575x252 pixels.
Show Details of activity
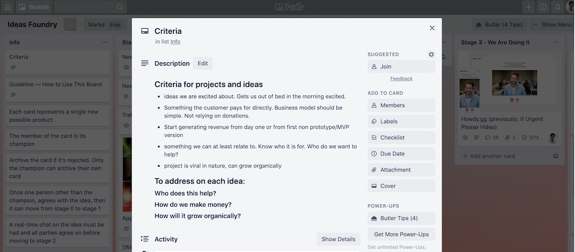339,239
